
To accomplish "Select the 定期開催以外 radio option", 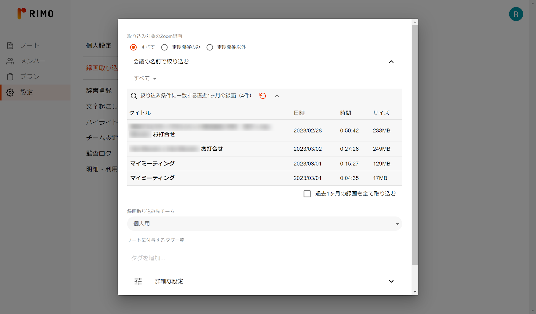I will [210, 47].
